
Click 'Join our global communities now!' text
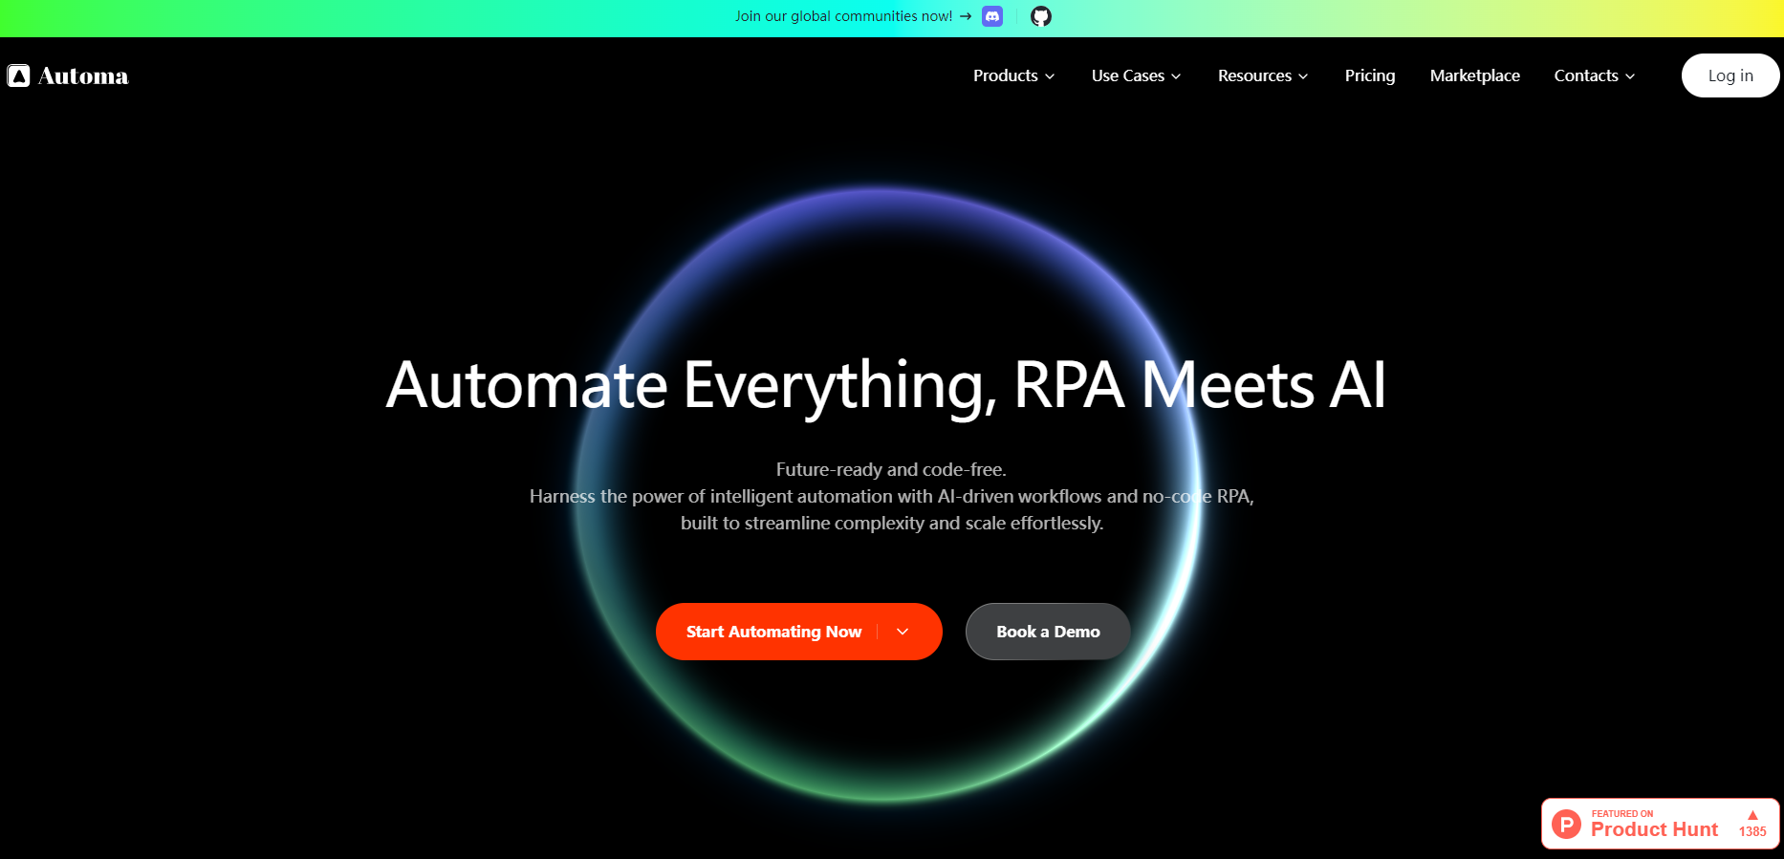coord(843,16)
